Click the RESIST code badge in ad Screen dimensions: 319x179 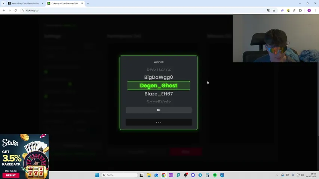click(x=11, y=175)
